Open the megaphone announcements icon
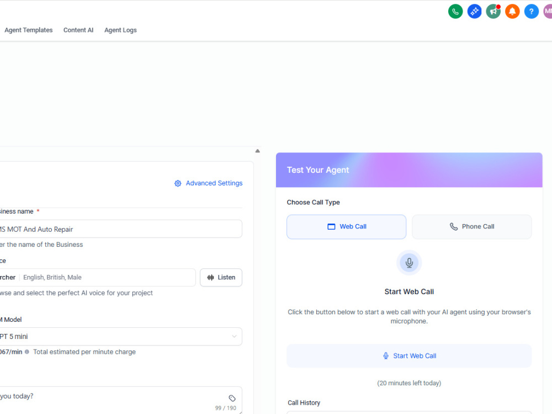Screen dimensions: 552x414 [493, 12]
